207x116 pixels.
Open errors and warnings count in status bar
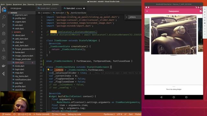click(x=25, y=114)
